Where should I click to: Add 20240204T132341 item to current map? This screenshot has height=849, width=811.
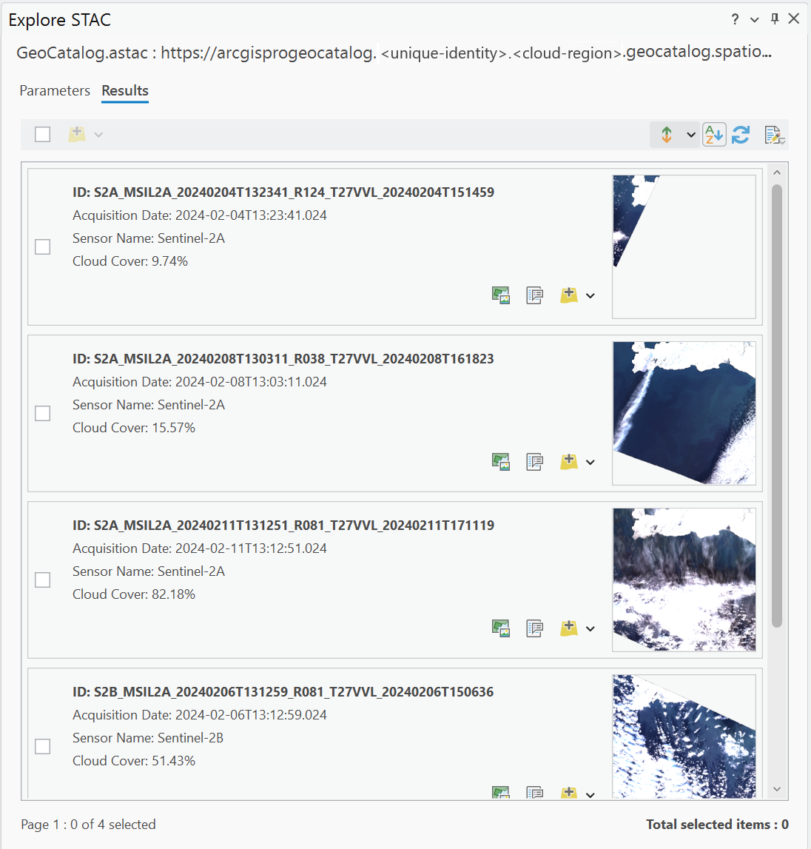click(x=568, y=295)
